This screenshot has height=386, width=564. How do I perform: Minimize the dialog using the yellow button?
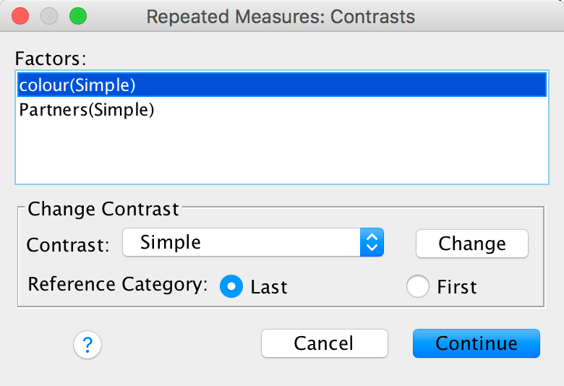(x=48, y=16)
